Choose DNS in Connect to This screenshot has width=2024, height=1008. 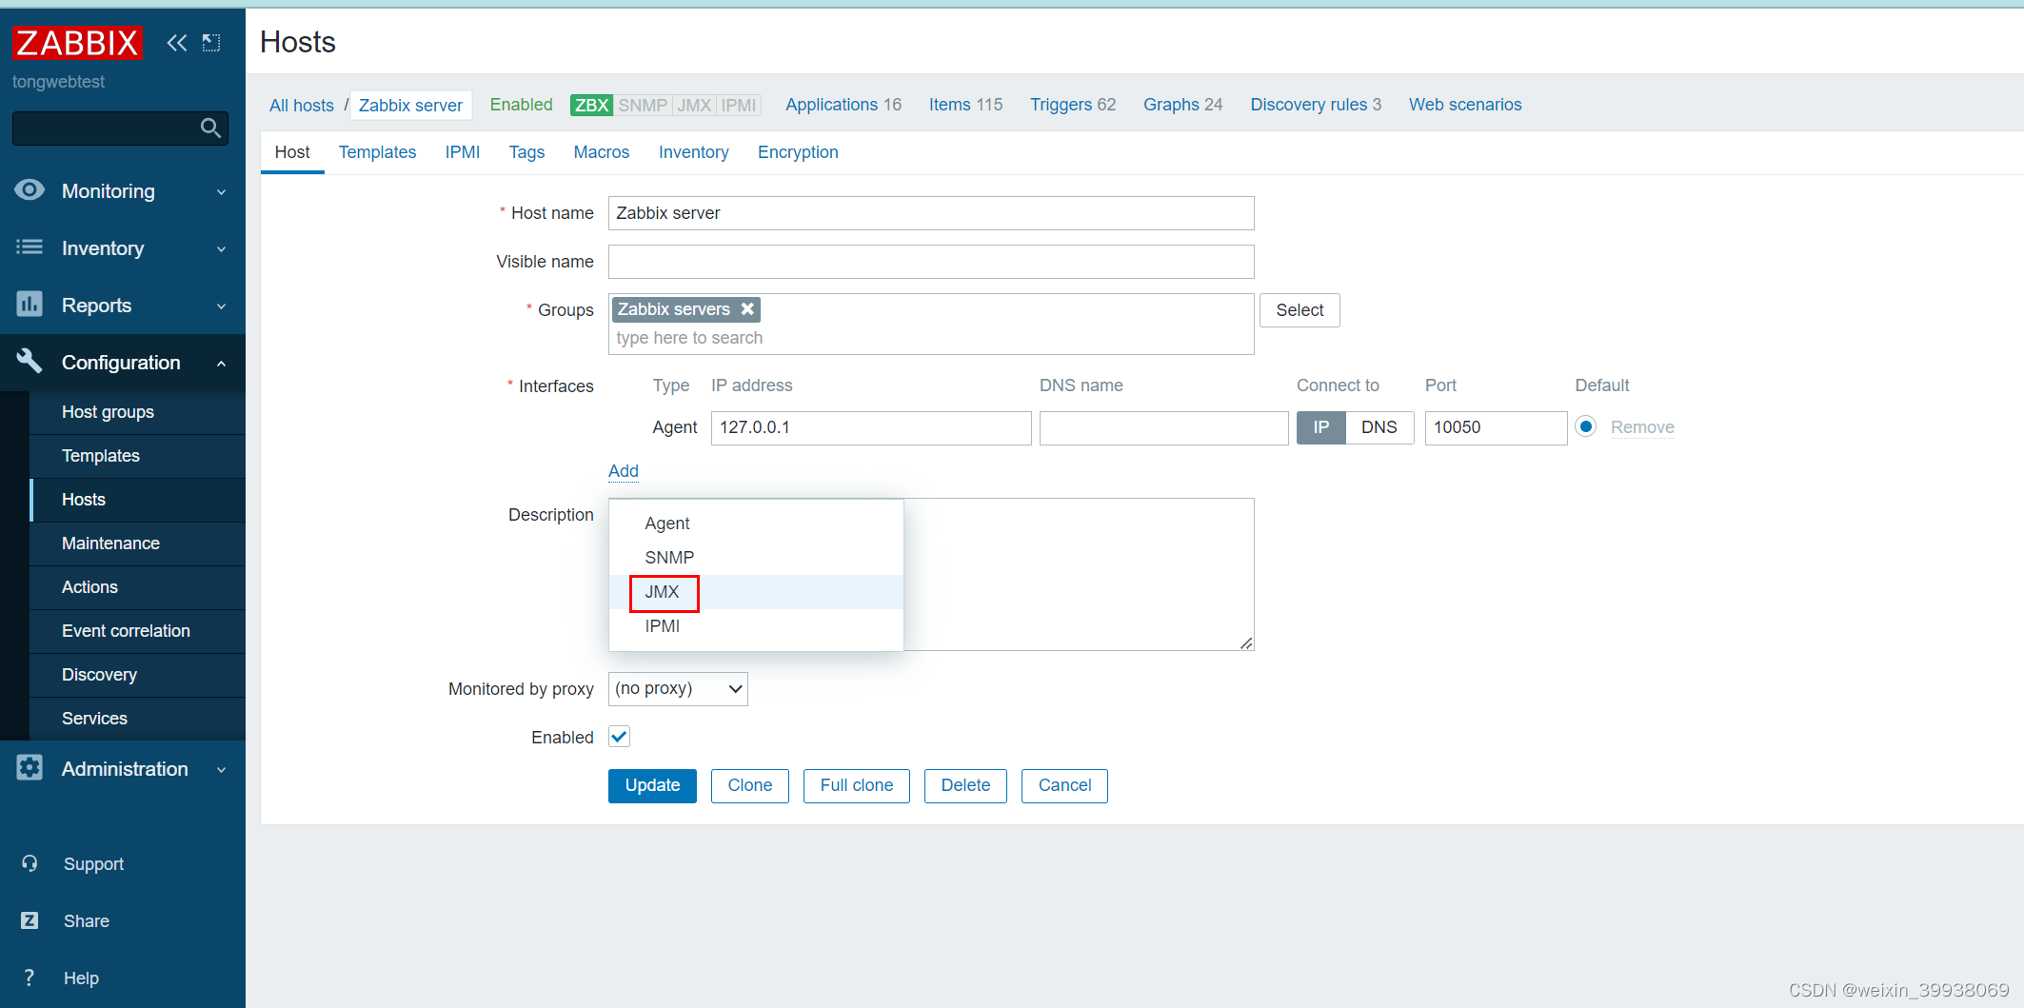[x=1379, y=427]
